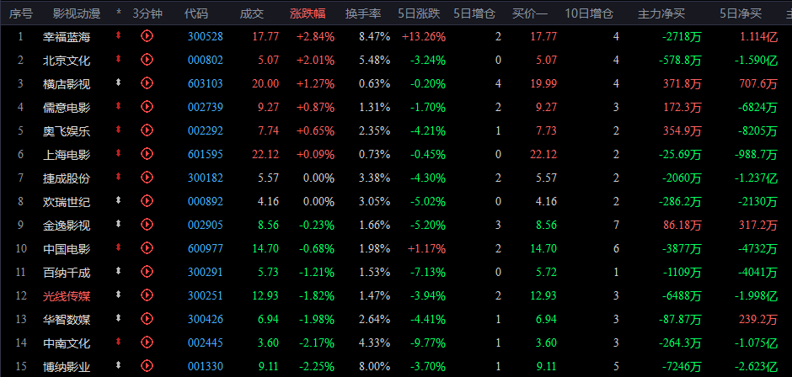The image size is (792, 377).
Task: Click the -9.77% five-day change value
Action: coord(427,342)
